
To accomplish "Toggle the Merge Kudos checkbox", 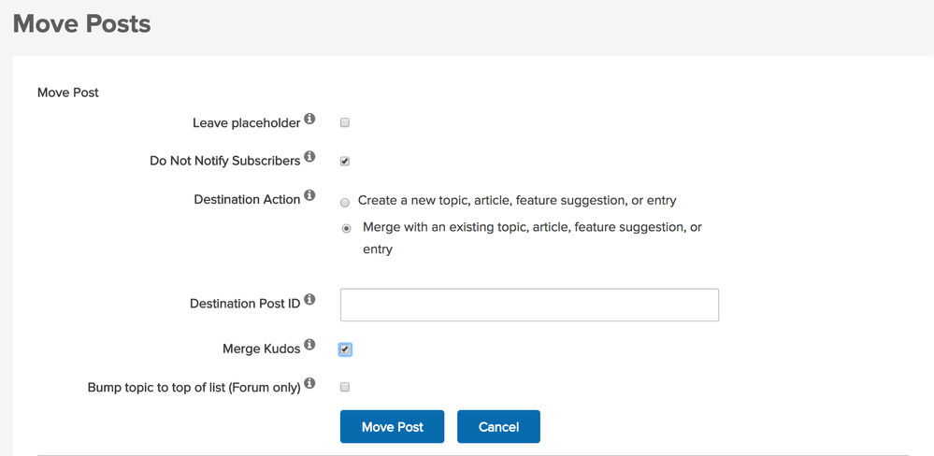I will coord(345,349).
